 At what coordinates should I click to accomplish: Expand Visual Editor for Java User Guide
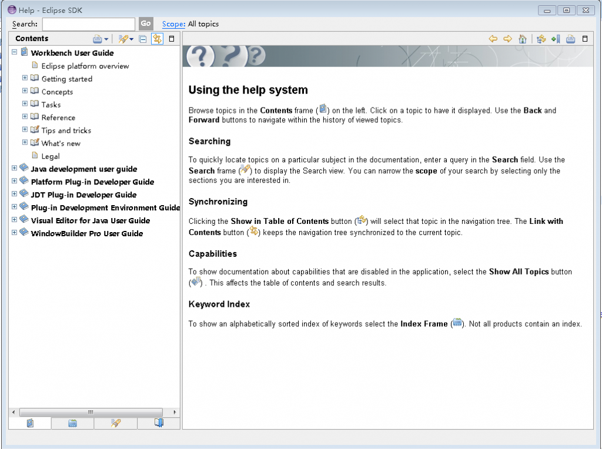click(x=14, y=220)
